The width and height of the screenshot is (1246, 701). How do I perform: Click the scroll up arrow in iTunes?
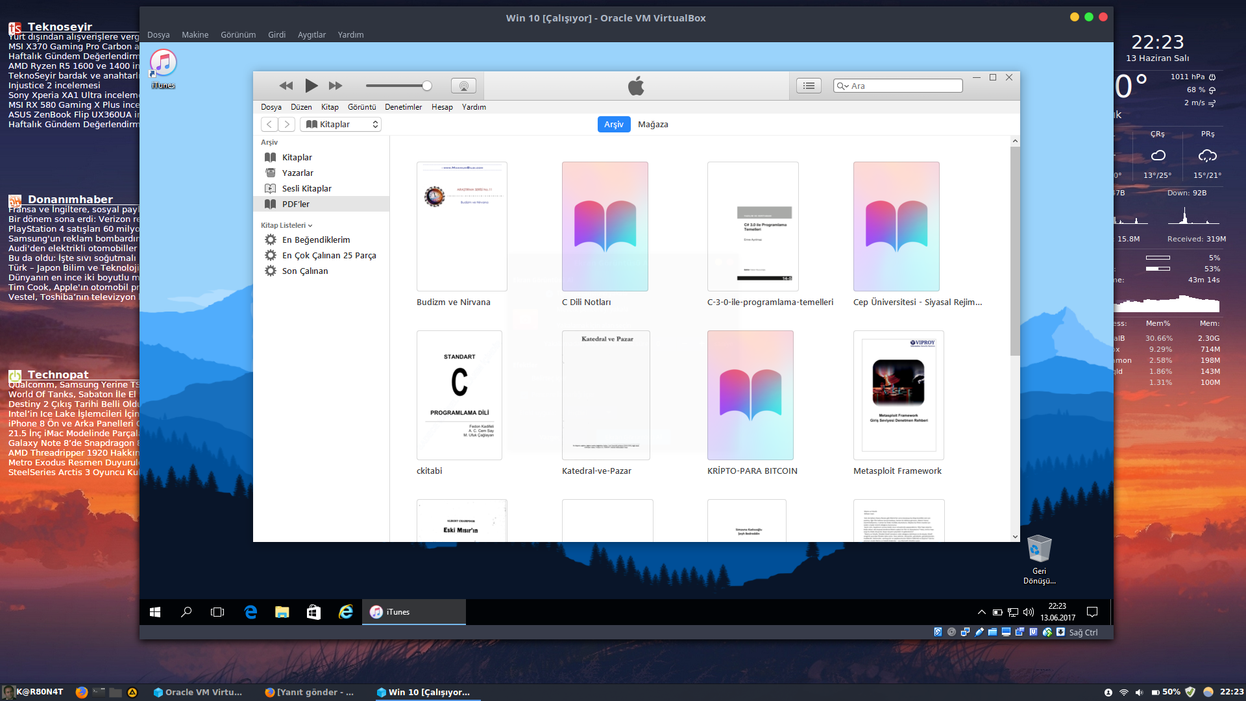tap(1015, 141)
